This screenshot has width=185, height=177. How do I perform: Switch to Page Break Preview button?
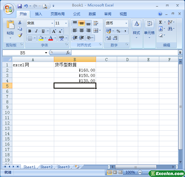click(120, 172)
